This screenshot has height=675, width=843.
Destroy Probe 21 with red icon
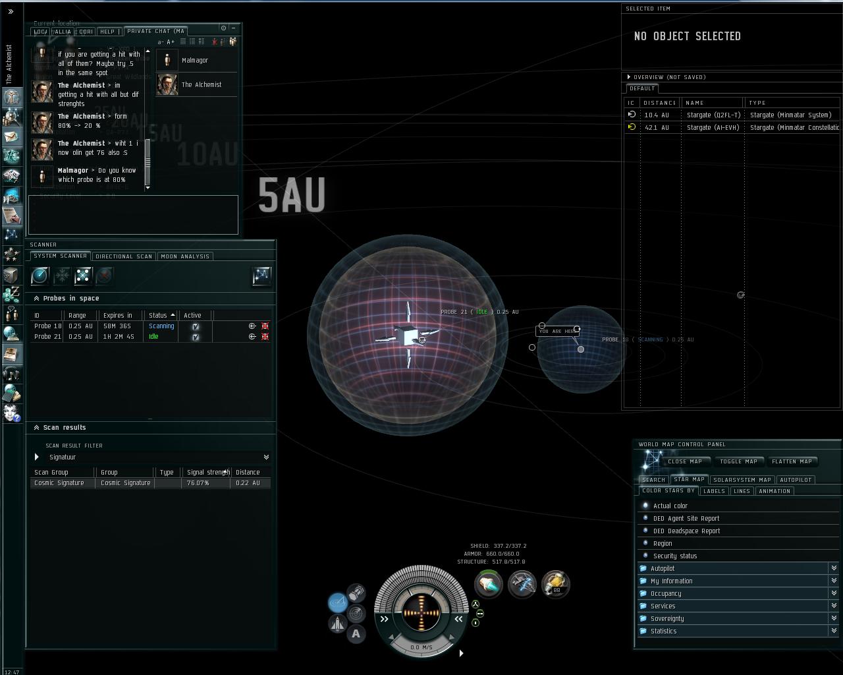coord(265,337)
